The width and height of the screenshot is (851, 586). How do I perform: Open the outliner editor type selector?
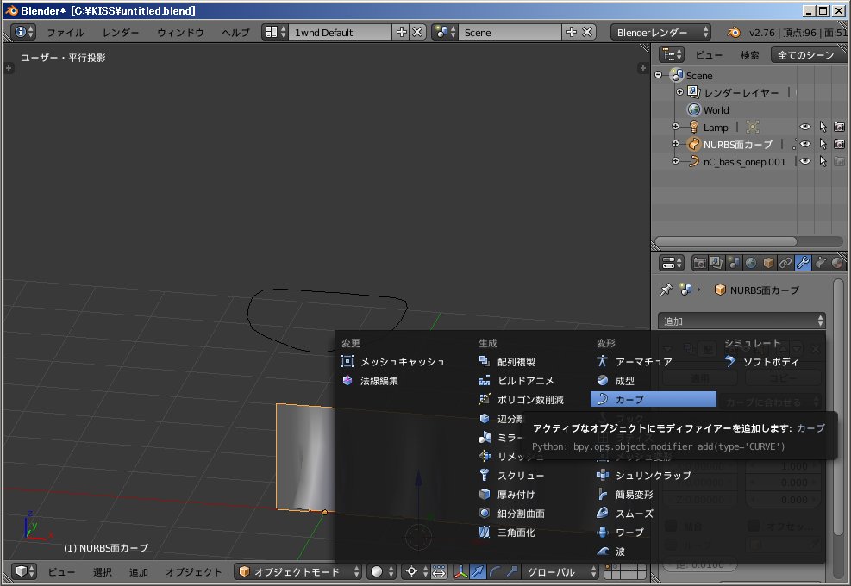[x=672, y=55]
